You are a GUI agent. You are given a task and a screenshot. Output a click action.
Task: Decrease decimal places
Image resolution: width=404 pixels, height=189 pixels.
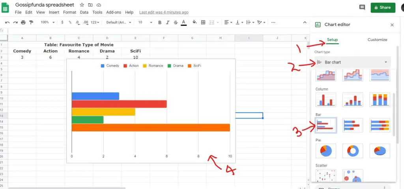coord(78,22)
